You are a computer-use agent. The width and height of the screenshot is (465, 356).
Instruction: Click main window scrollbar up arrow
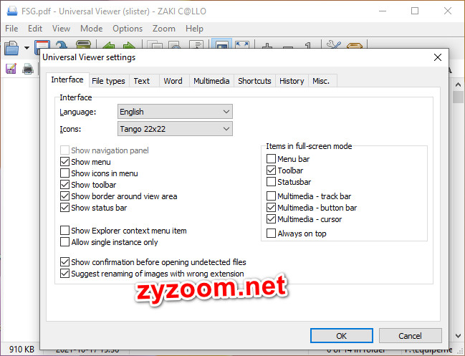(x=458, y=85)
